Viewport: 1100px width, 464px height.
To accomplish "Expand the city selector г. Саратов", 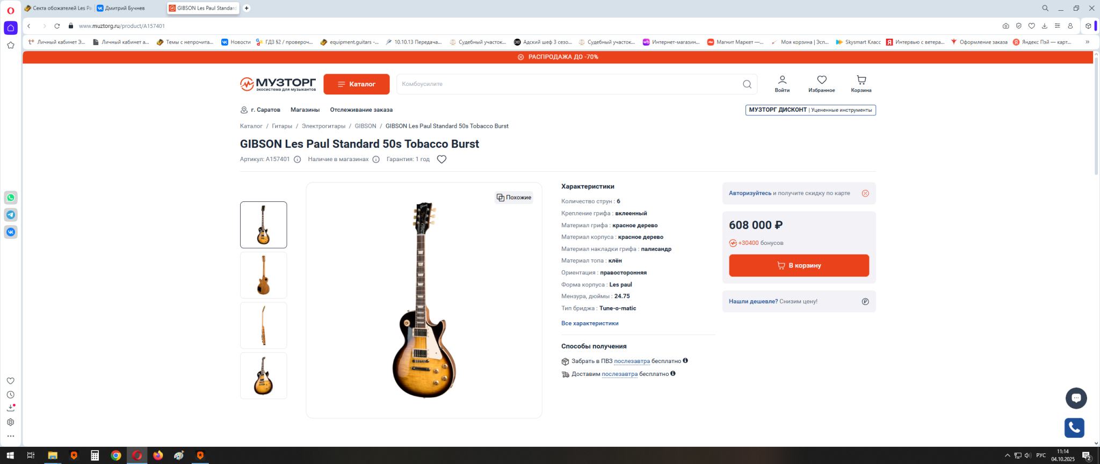I will [x=260, y=110].
